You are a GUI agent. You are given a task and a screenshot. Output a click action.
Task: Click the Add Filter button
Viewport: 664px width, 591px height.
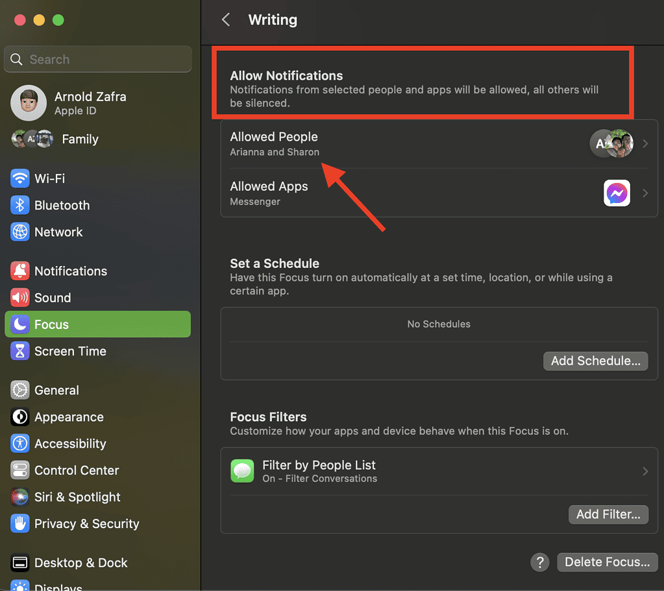point(608,514)
